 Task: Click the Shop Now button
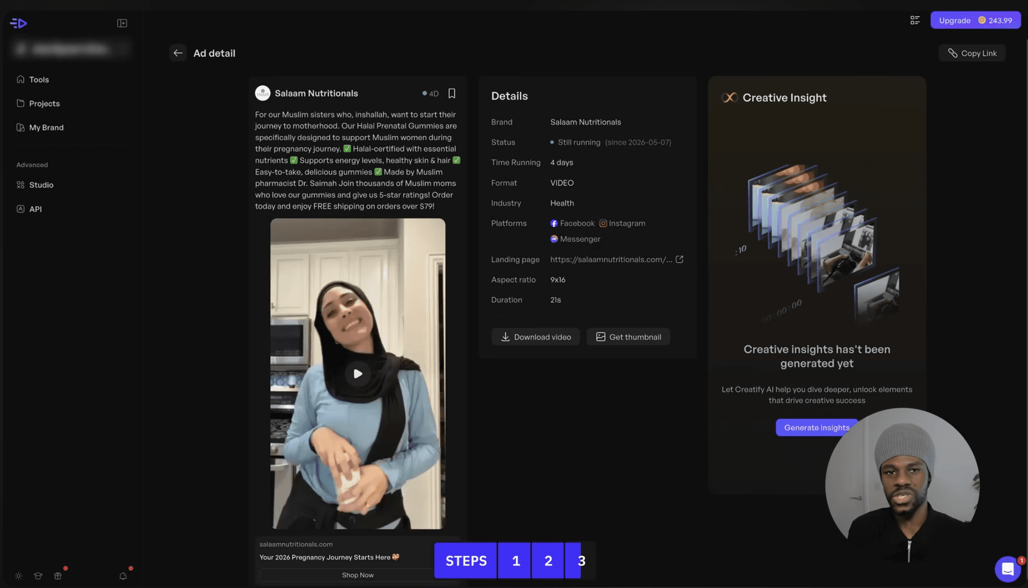[358, 575]
